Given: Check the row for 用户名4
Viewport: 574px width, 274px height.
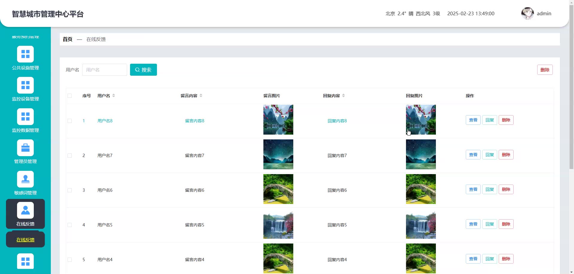Looking at the screenshot, I should tap(70, 260).
